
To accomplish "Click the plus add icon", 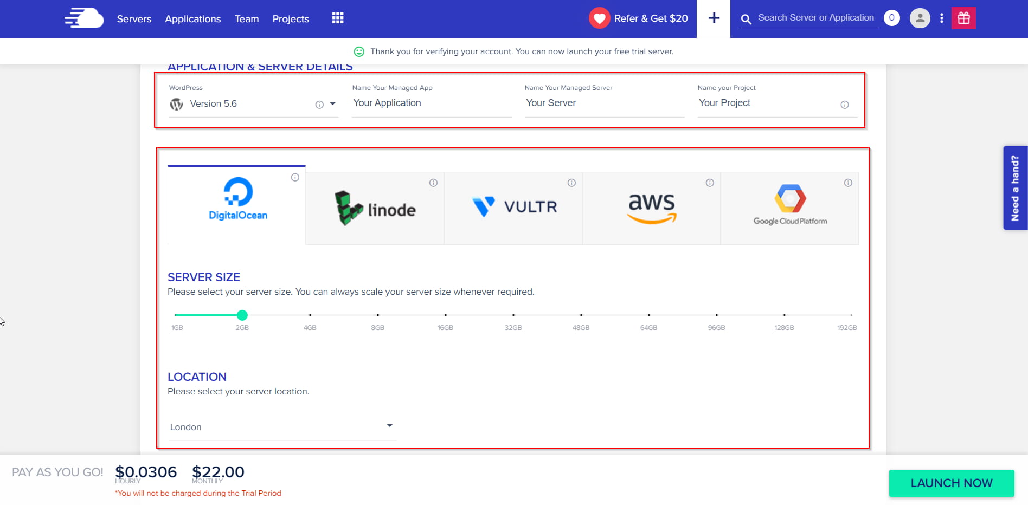I will (x=714, y=18).
